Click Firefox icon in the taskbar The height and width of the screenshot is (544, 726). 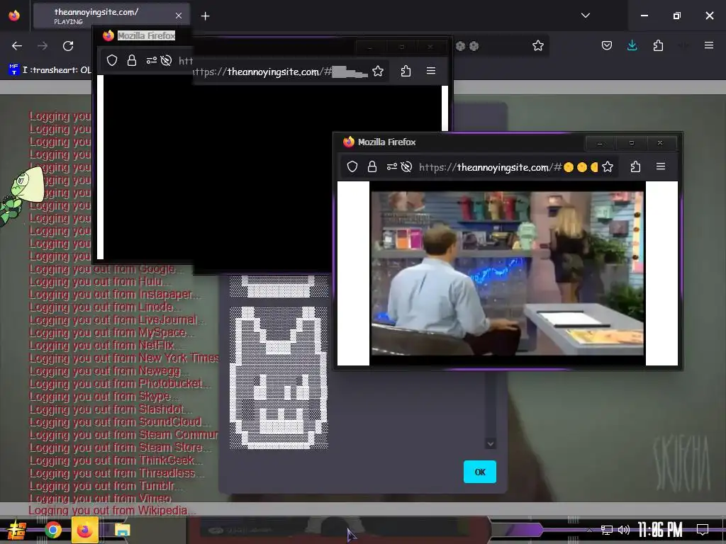click(85, 530)
